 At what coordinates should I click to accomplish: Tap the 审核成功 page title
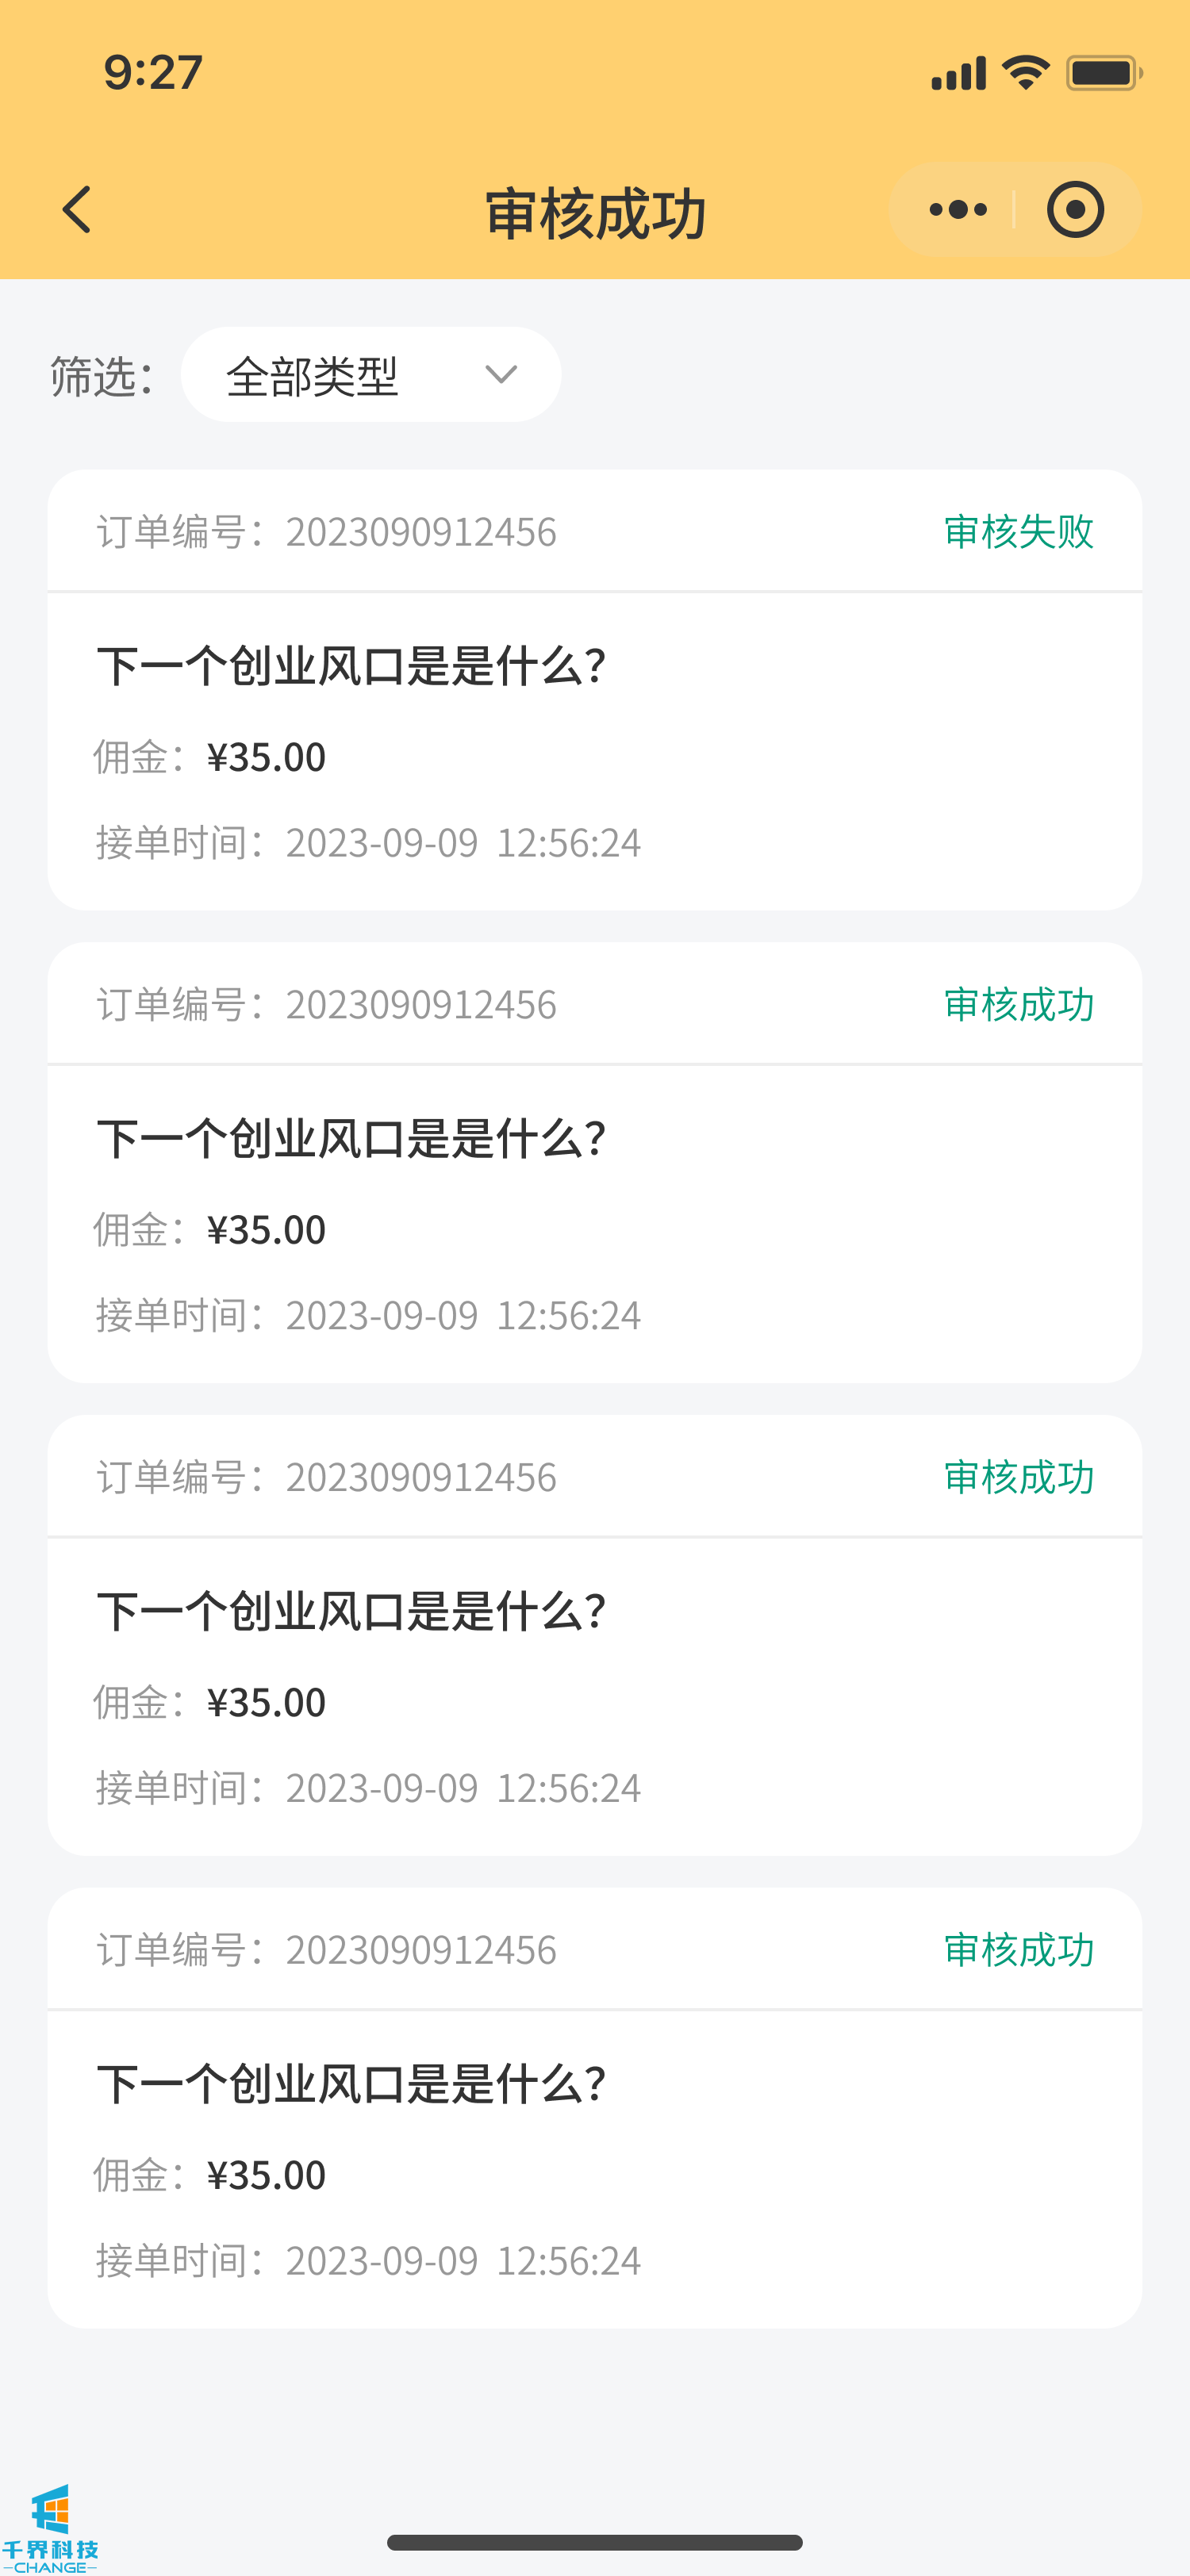595,214
